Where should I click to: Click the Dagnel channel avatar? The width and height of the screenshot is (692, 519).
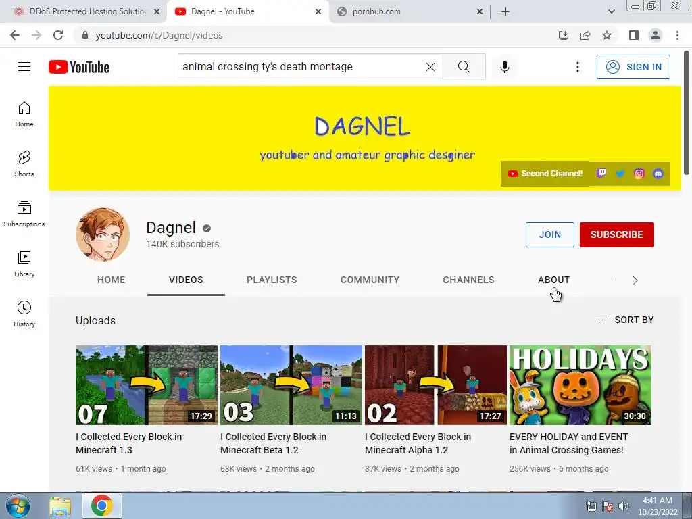pyautogui.click(x=103, y=234)
